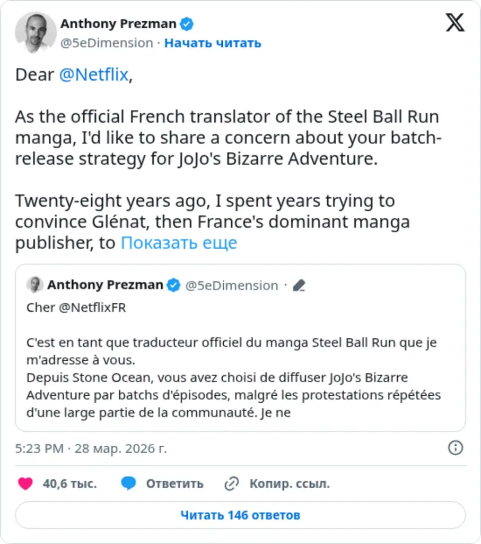This screenshot has height=544, width=481.
Task: Click the "Ответить" reply label
Action: point(174,483)
